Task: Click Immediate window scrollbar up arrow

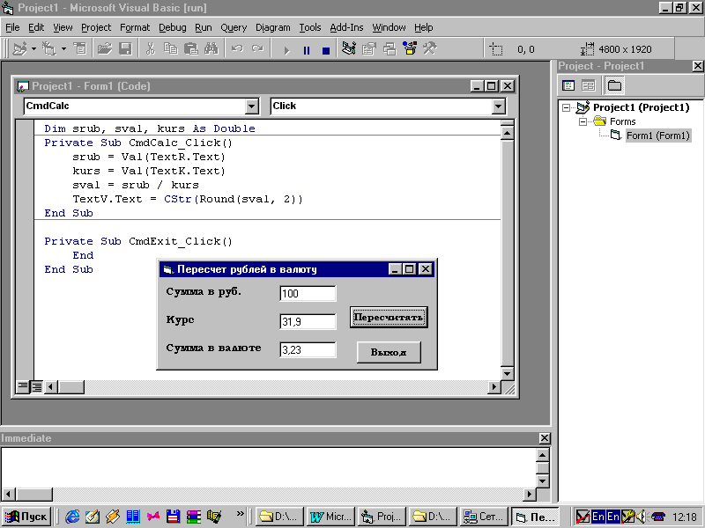Action: (x=542, y=455)
